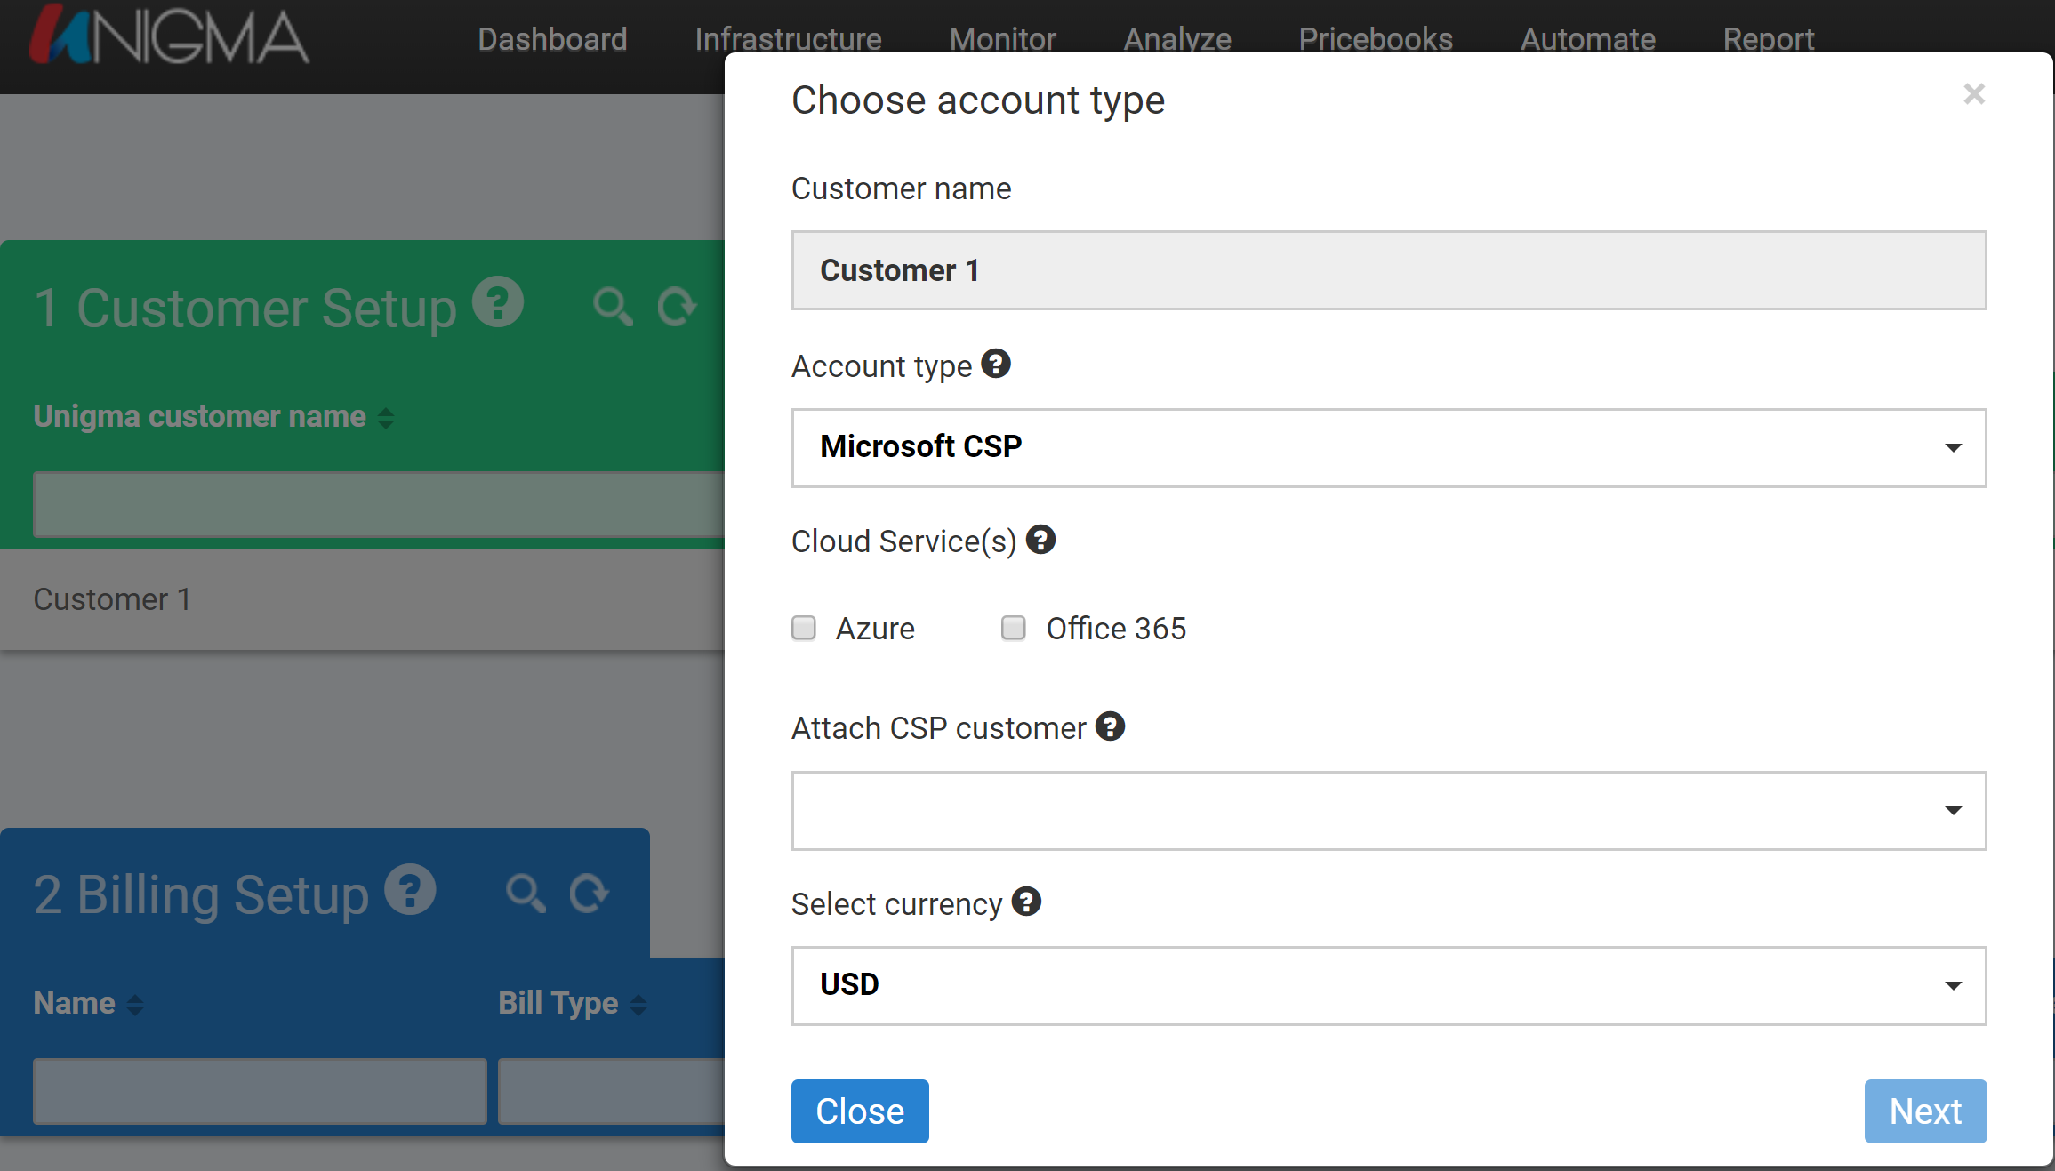Open the Dashboard menu
This screenshot has width=2055, height=1171.
tap(552, 39)
